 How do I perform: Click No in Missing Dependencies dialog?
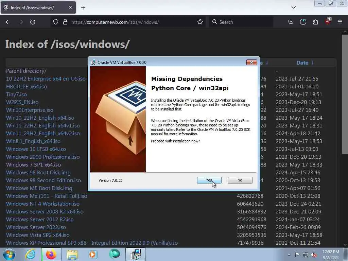(x=240, y=180)
